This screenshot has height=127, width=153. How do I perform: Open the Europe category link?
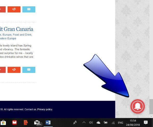click(x=7, y=35)
